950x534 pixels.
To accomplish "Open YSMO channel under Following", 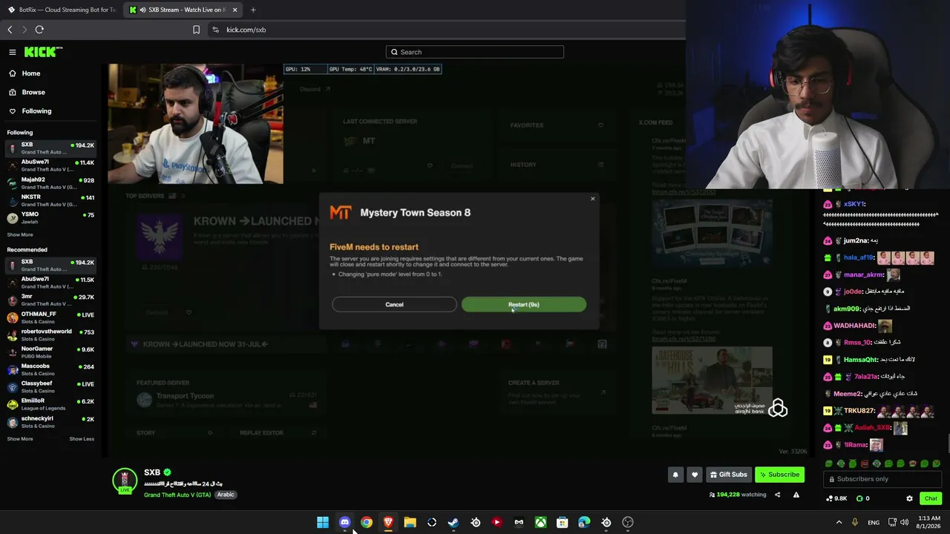I will pyautogui.click(x=50, y=217).
